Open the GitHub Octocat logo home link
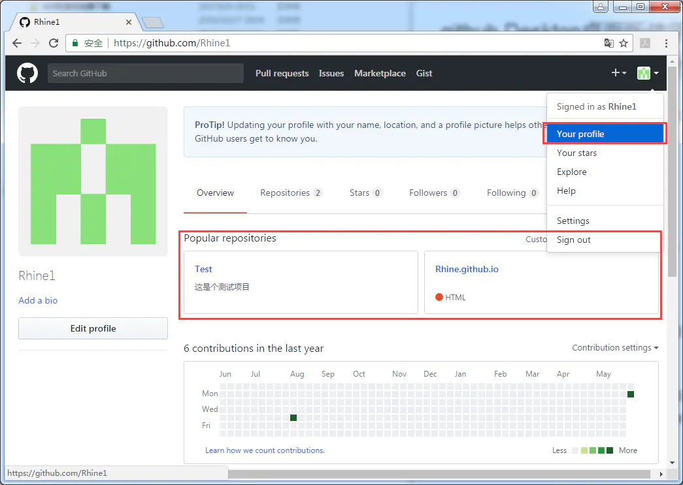Viewport: 683px width, 485px height. pos(27,73)
